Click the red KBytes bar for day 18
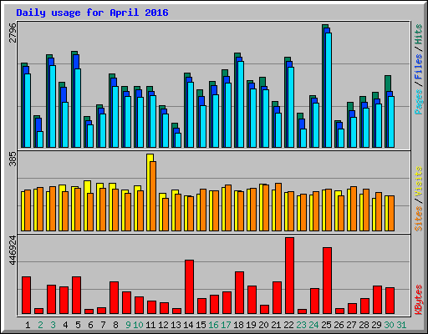428x334 pixels. [x=239, y=293]
